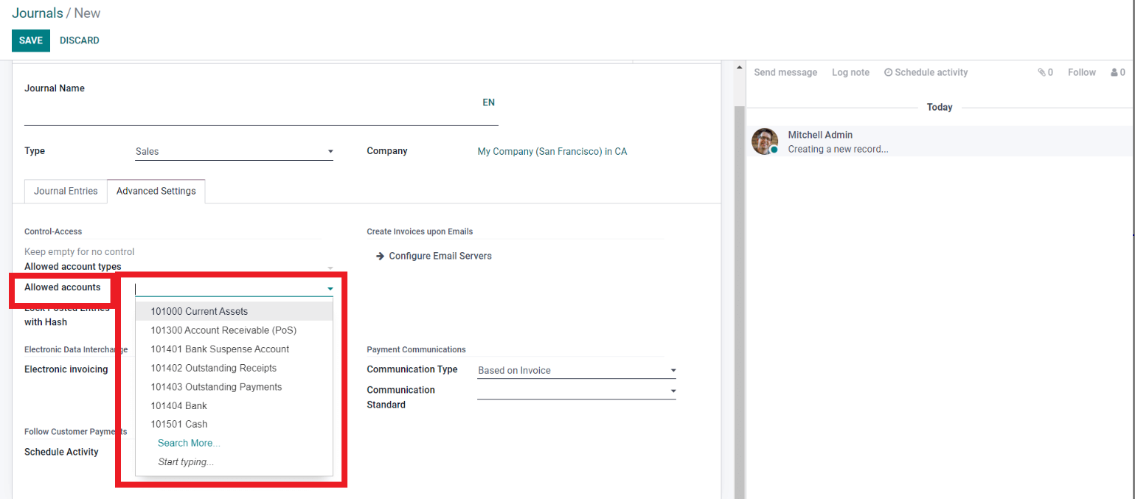Save the new journal record
1135x499 pixels.
(x=30, y=41)
